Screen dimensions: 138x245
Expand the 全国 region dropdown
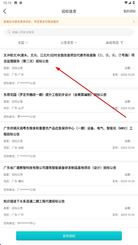(x=23, y=42)
